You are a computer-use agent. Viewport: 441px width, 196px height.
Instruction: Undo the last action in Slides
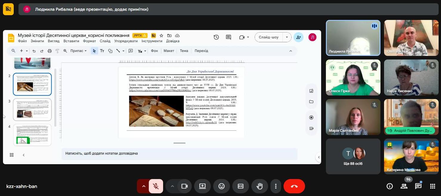(34, 51)
